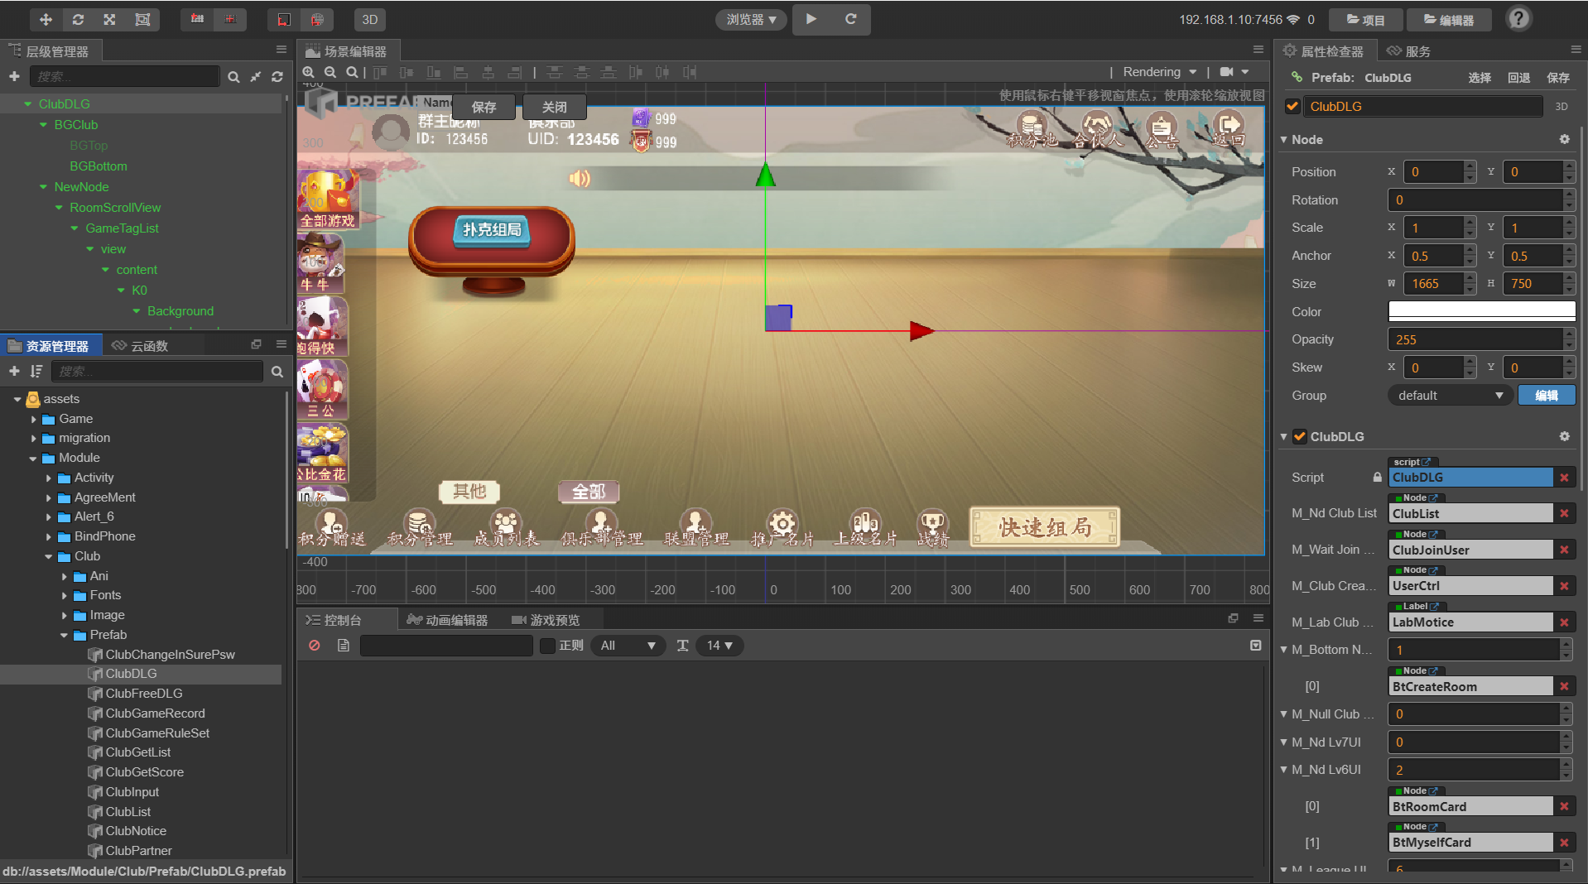Select the RoomScrollView node in hierarchy

click(115, 208)
